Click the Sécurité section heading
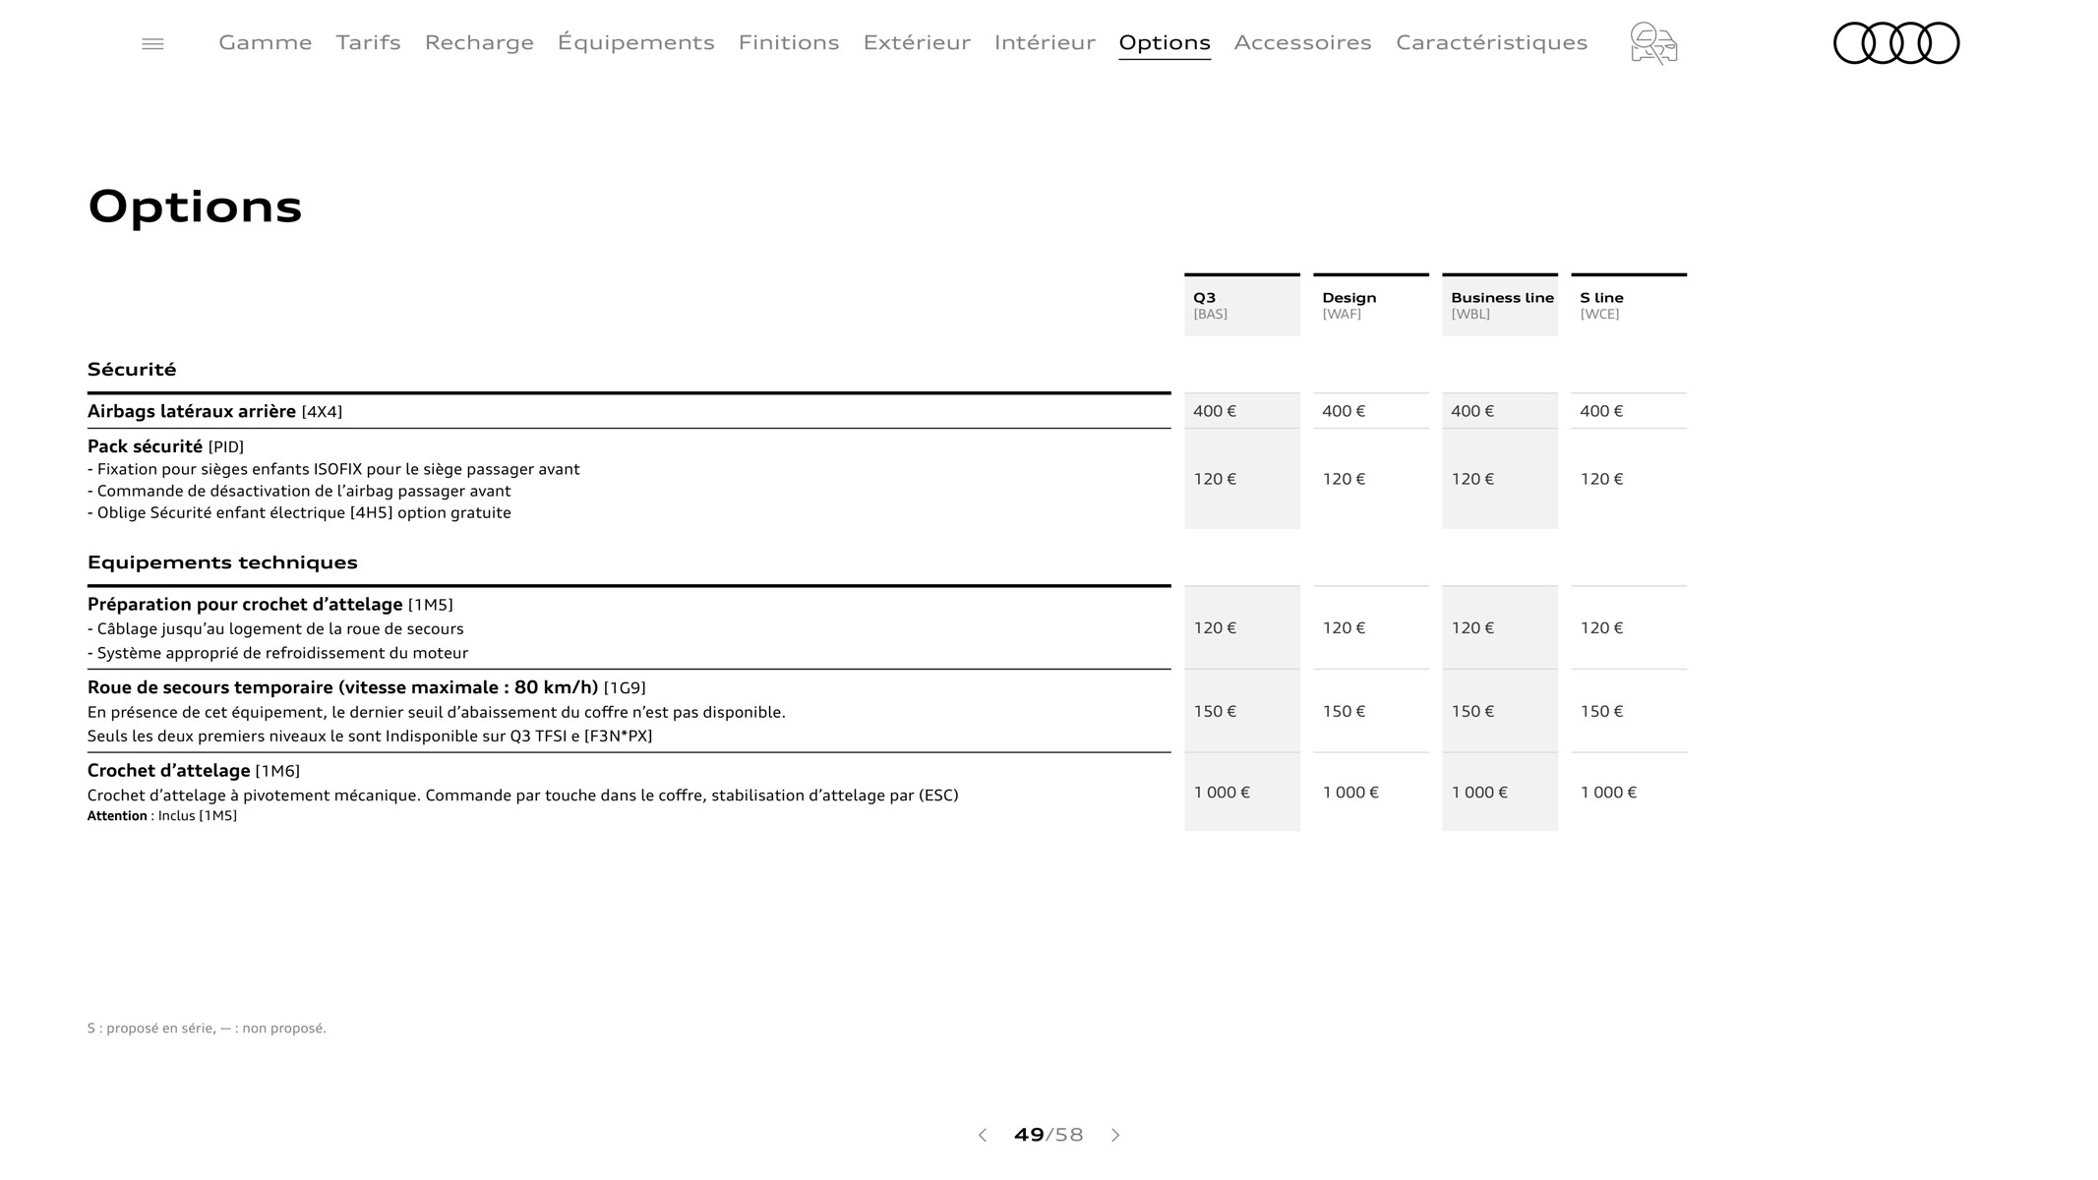 pyautogui.click(x=132, y=370)
